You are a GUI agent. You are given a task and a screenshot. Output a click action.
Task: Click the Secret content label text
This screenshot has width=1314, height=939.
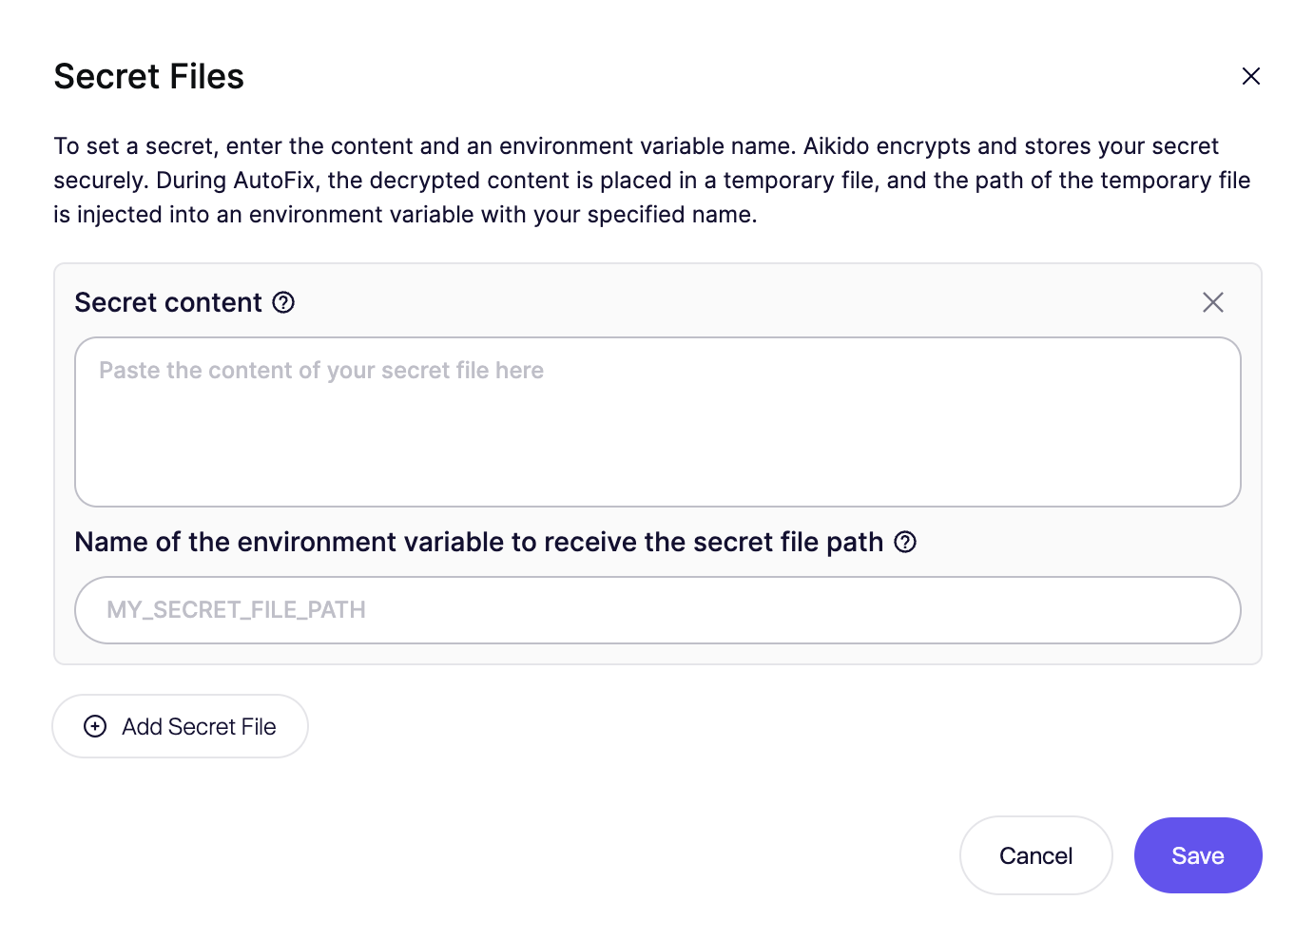tap(168, 302)
